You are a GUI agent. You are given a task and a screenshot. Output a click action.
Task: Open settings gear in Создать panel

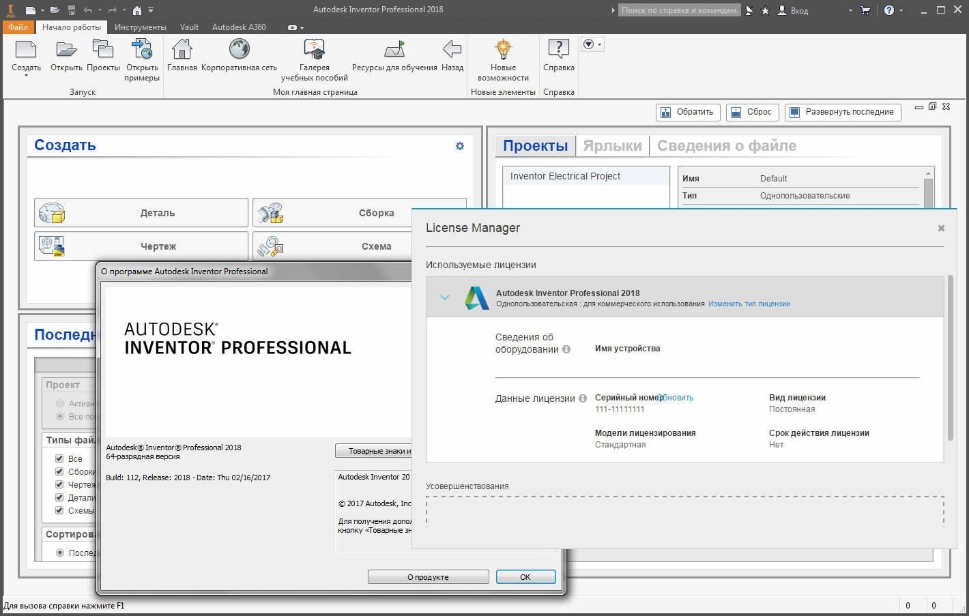[x=460, y=146]
